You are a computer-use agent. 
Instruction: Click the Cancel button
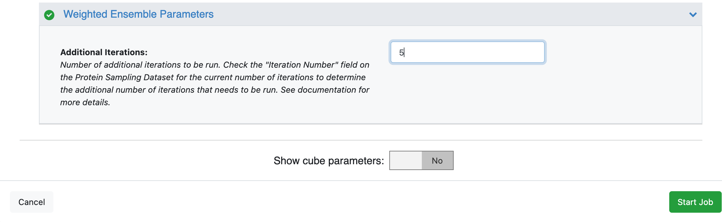(32, 202)
